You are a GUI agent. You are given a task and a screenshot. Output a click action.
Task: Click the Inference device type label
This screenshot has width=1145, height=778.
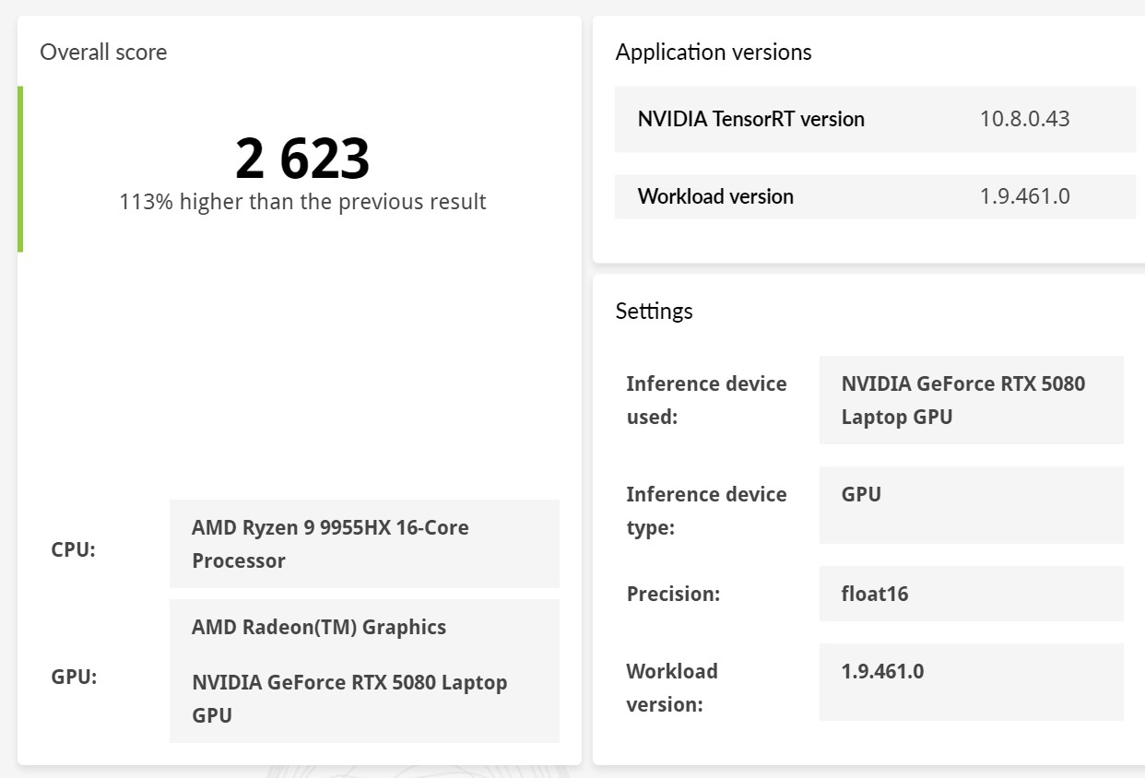[706, 511]
